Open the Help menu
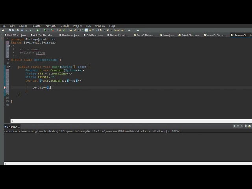 pos(112,26)
